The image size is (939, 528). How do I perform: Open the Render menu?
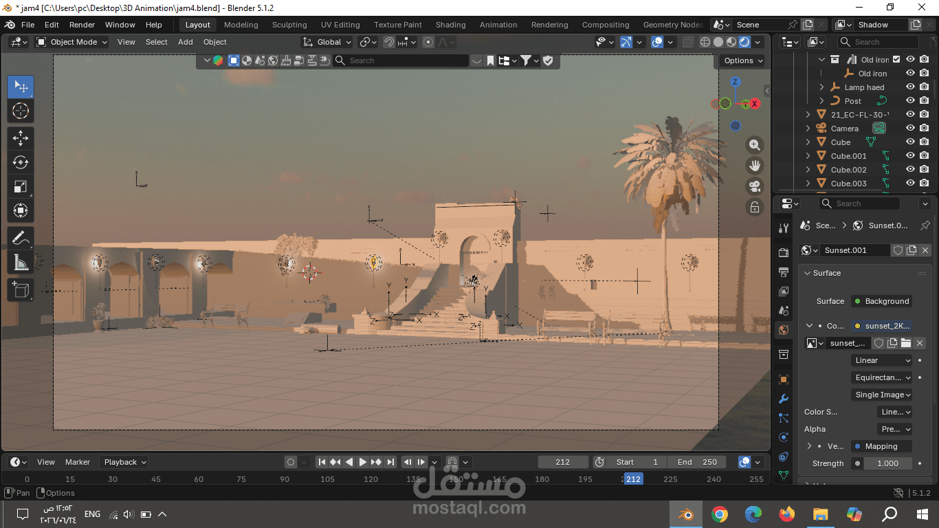[x=82, y=25]
